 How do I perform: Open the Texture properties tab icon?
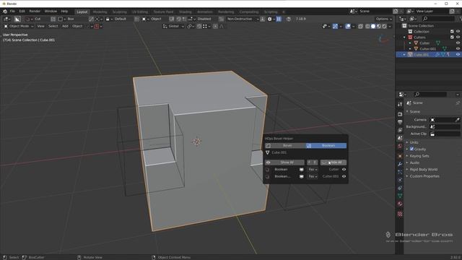(x=400, y=214)
